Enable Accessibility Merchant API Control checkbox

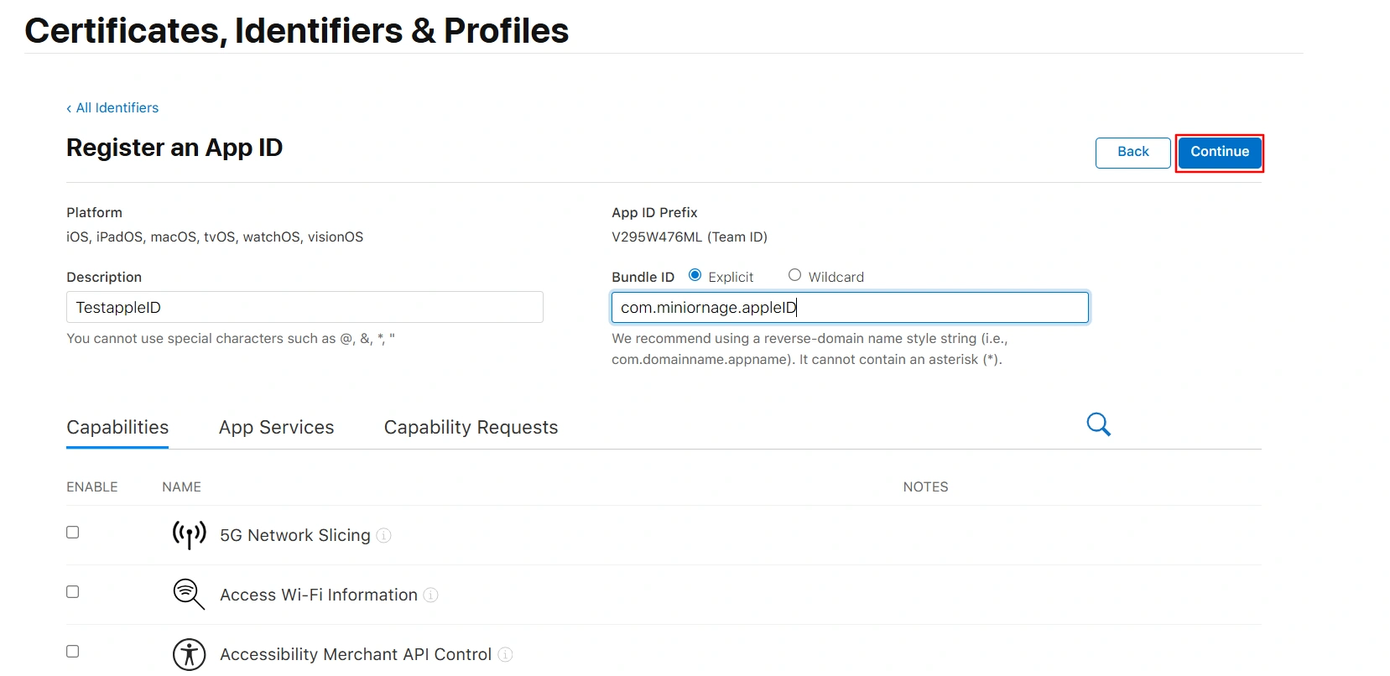73,652
